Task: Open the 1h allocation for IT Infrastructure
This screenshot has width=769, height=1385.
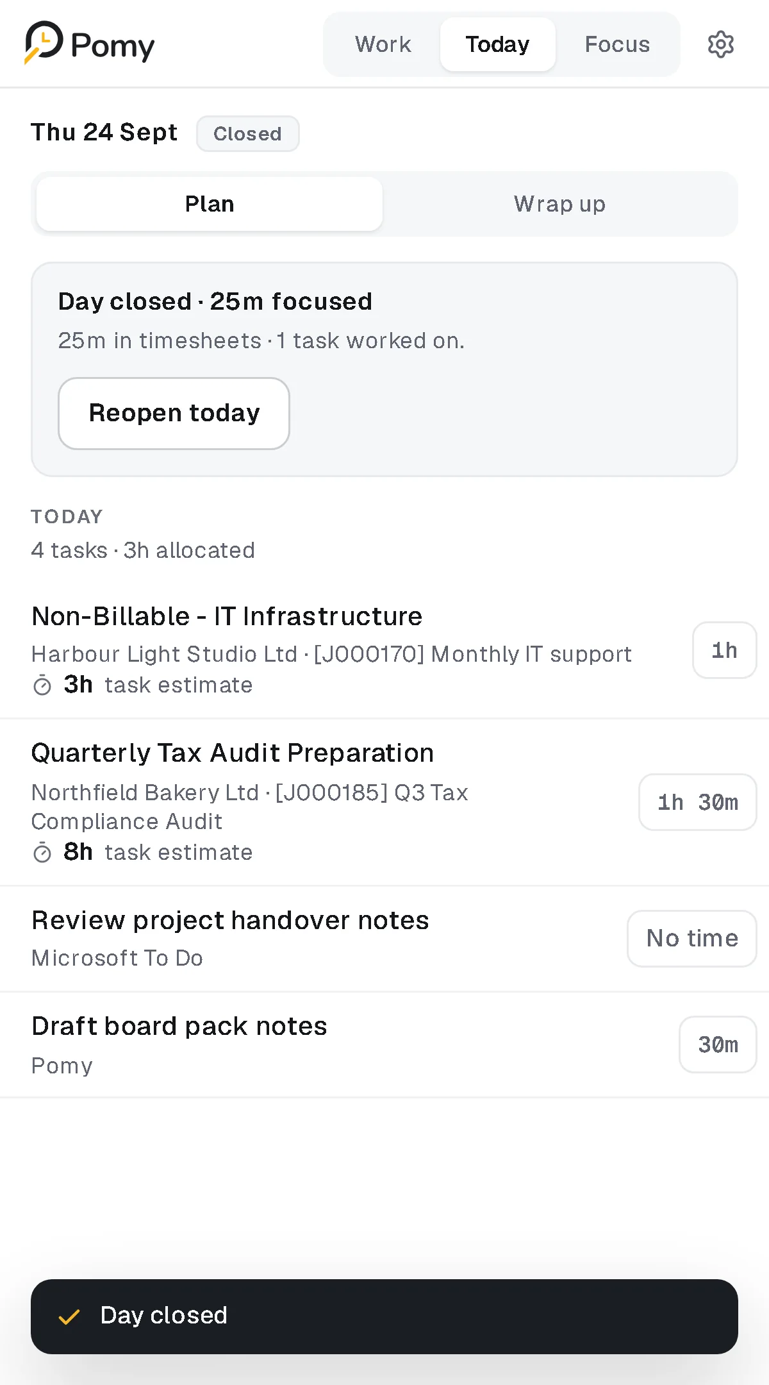Action: [724, 650]
